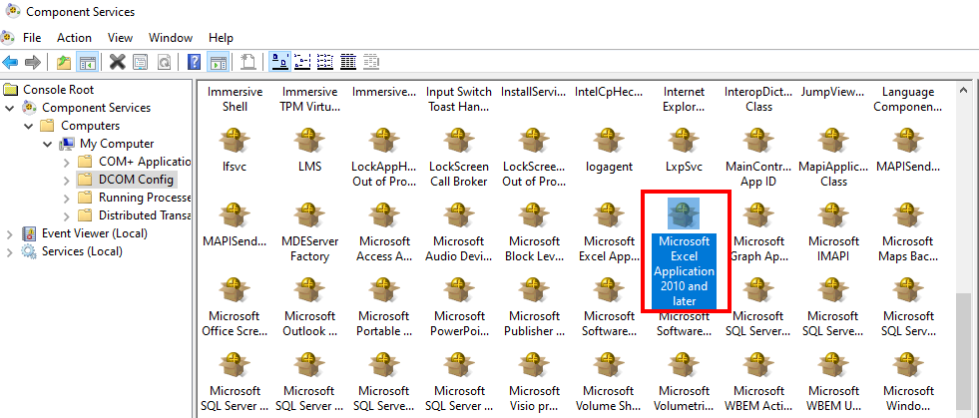Toggle the Show/Hide Action Pane button
Viewport: 979px width, 418px height.
pyautogui.click(x=218, y=62)
